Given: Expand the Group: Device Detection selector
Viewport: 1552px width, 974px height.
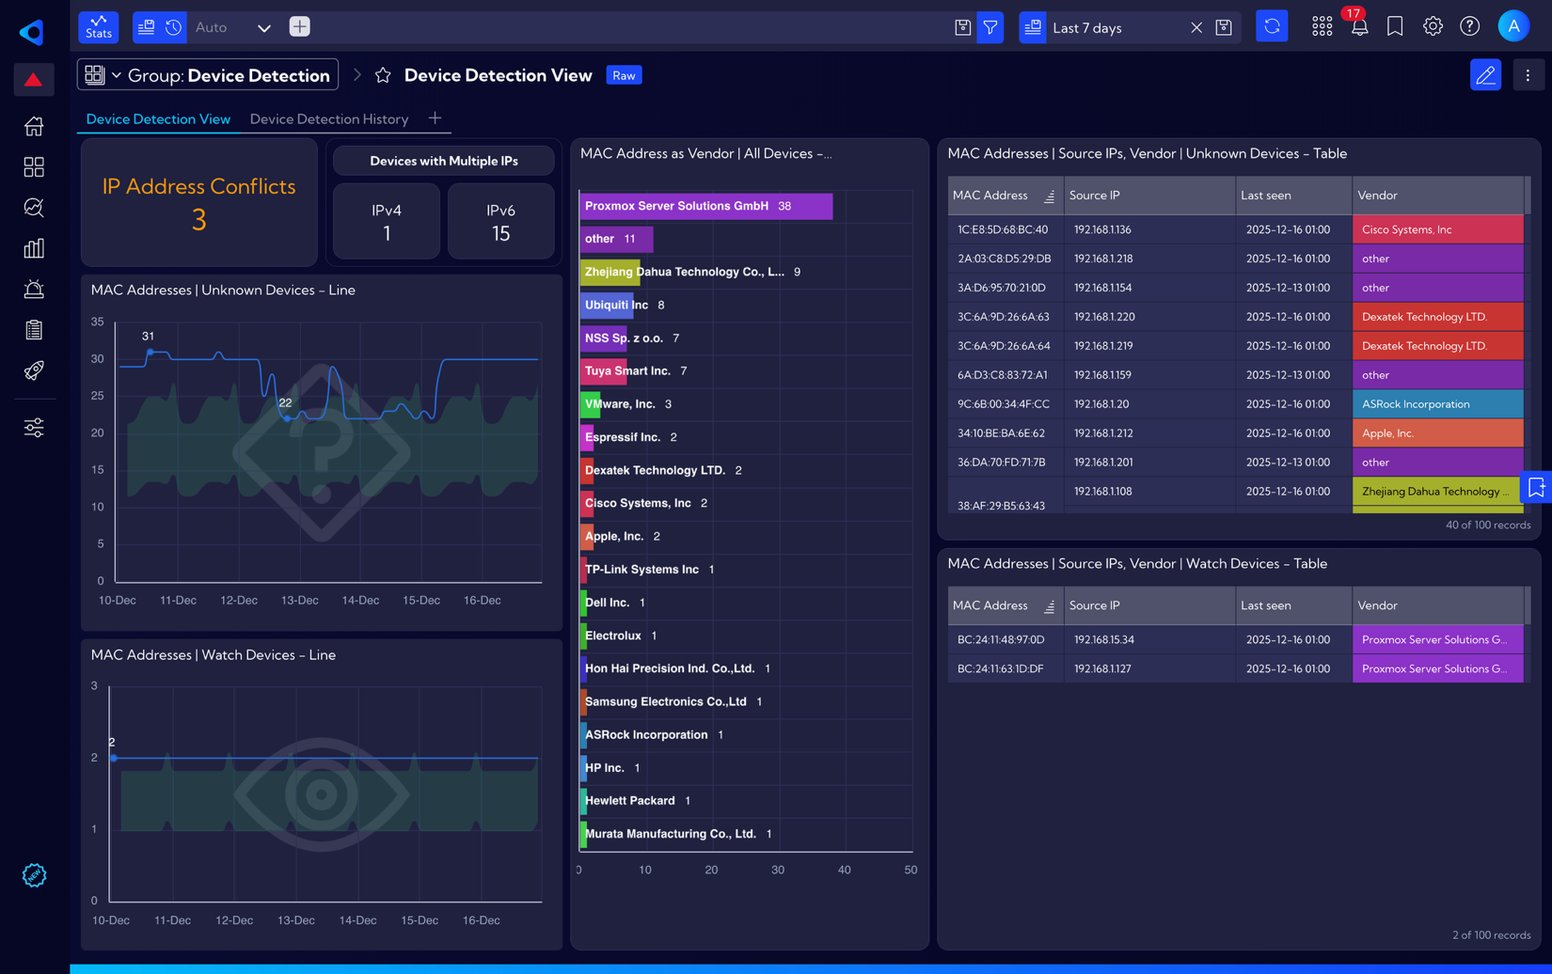Looking at the screenshot, I should pos(208,75).
